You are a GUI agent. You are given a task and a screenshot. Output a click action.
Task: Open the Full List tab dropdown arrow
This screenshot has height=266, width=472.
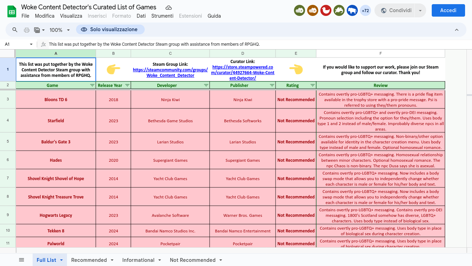[61, 260]
